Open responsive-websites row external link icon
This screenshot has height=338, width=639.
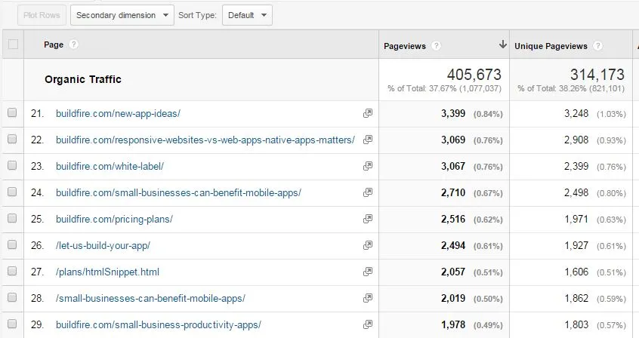tap(368, 140)
